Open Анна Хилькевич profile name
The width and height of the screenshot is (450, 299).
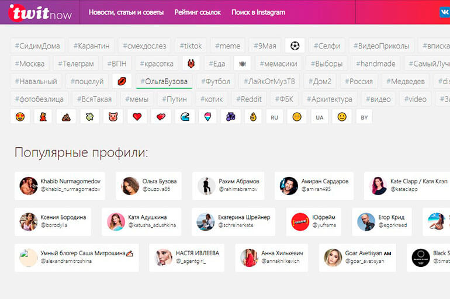click(x=282, y=253)
